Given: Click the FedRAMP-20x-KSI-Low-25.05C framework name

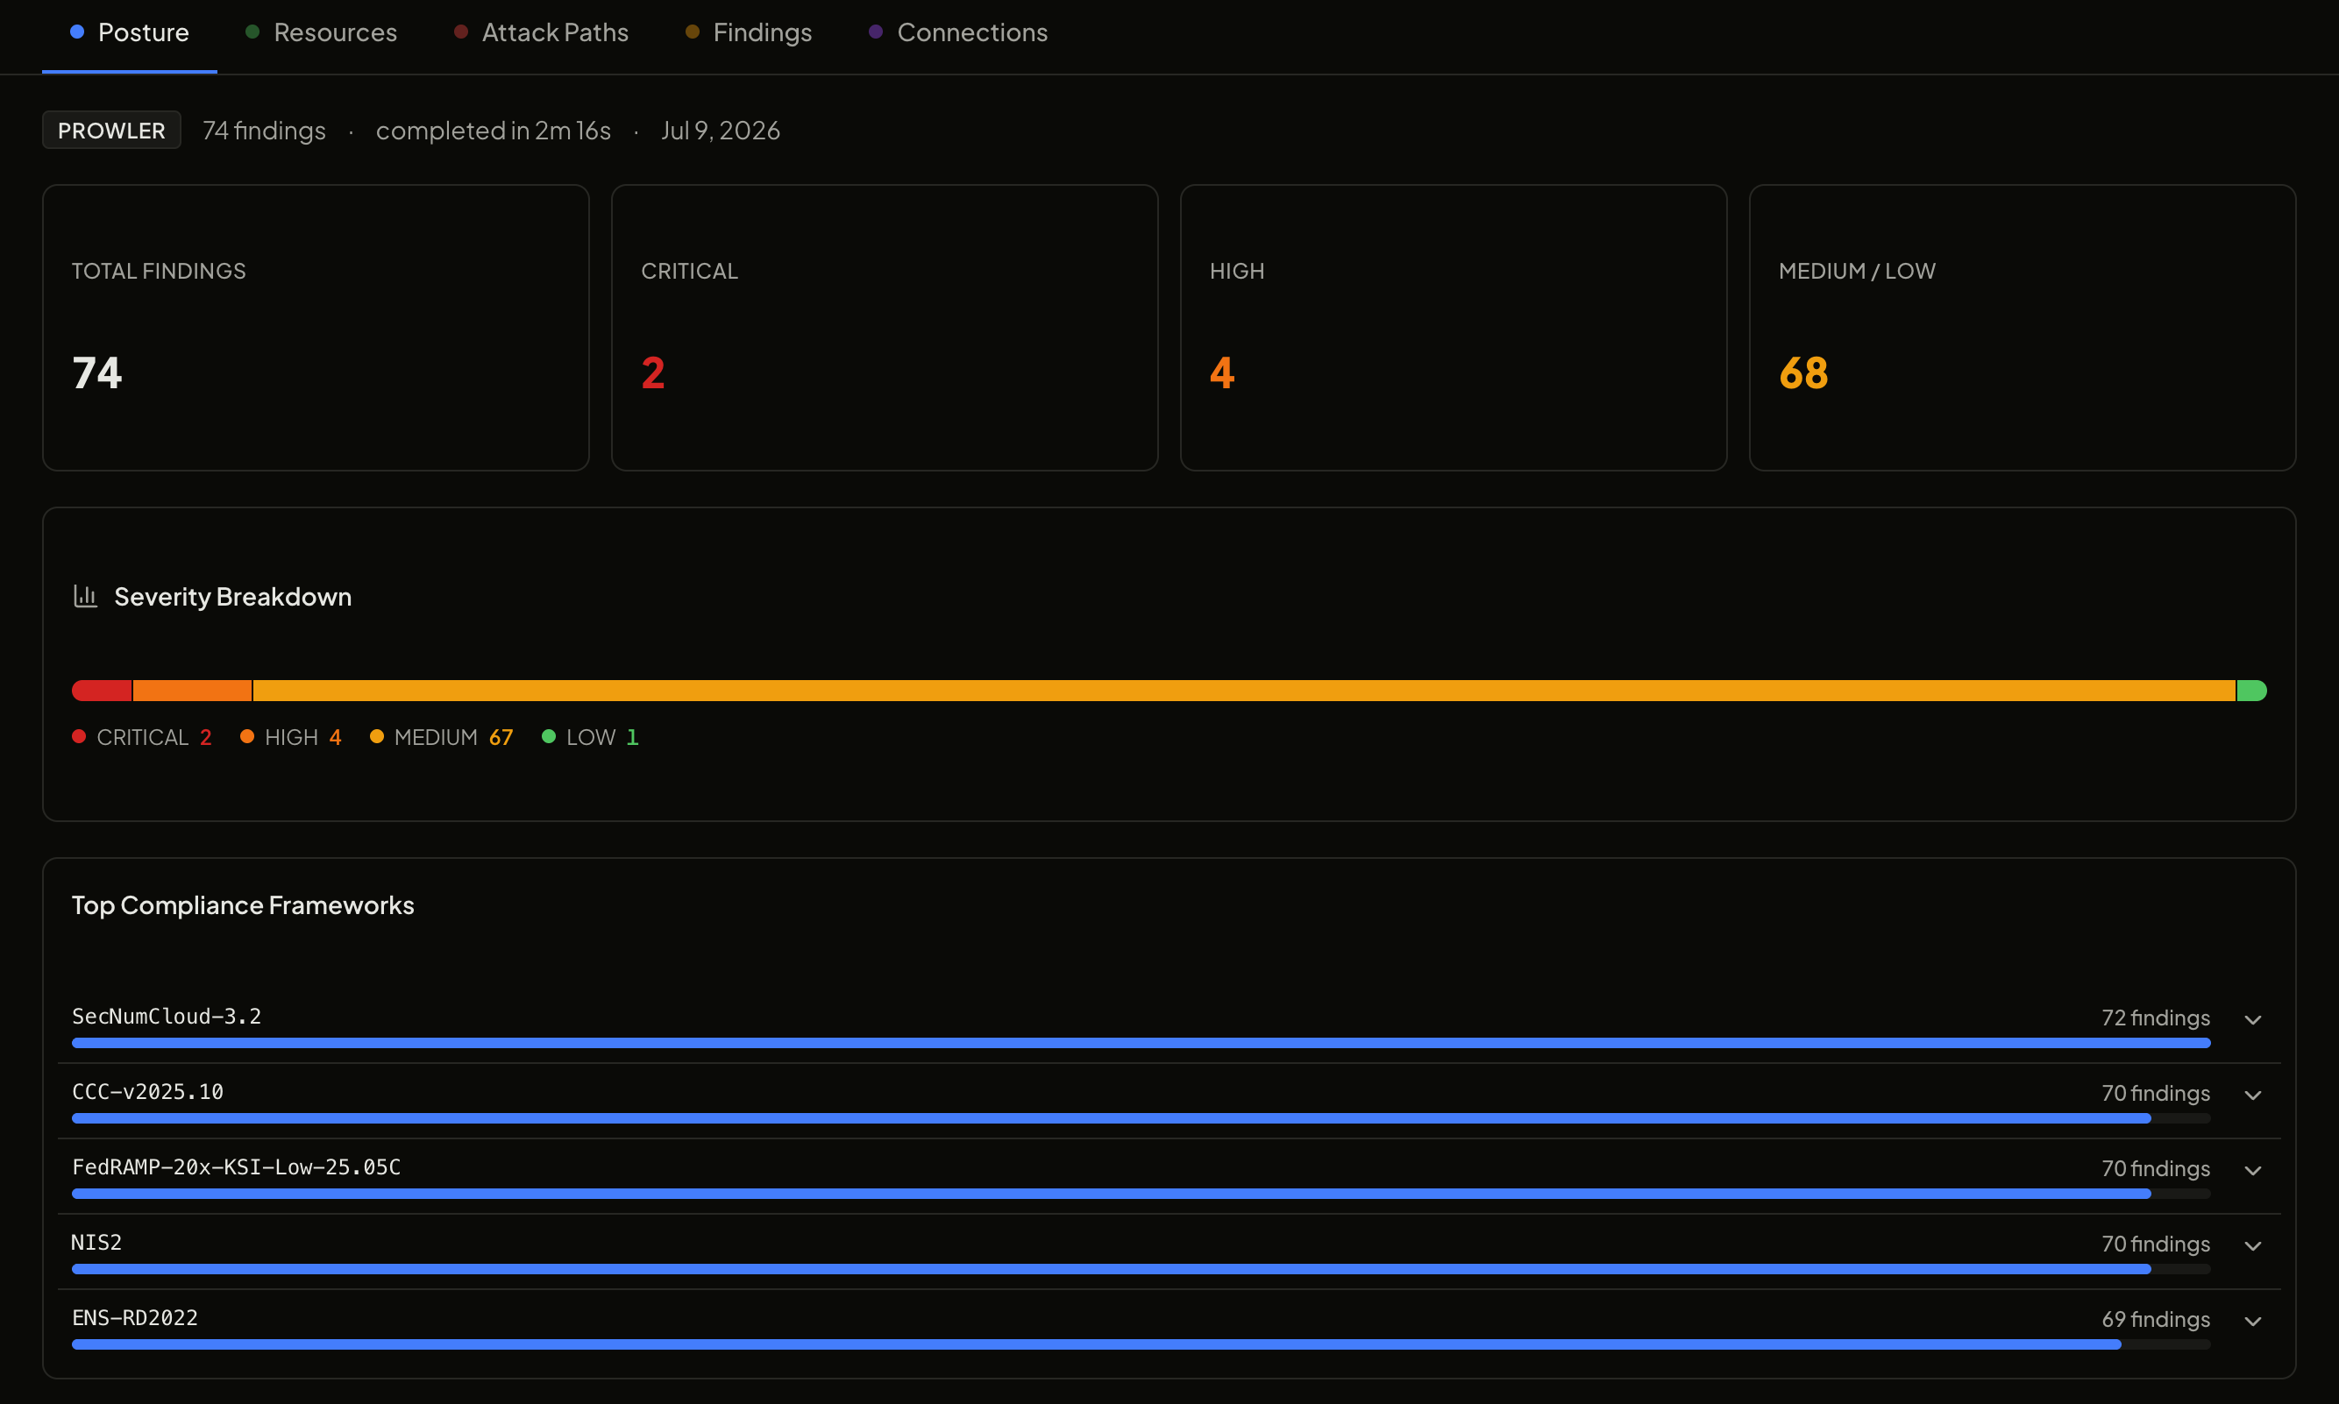Looking at the screenshot, I should pyautogui.click(x=237, y=1167).
